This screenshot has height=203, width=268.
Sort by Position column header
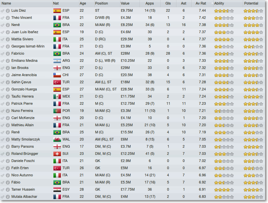click(x=107, y=3)
